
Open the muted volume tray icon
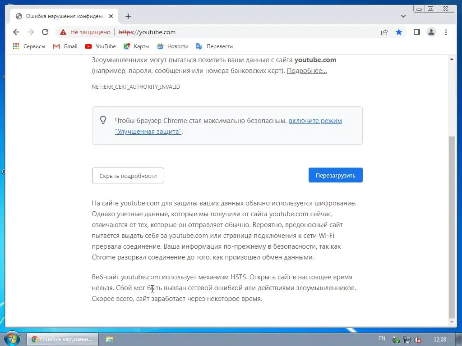417,340
